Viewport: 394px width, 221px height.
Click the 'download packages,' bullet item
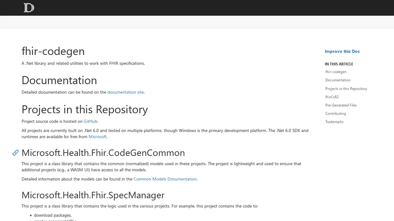tap(53, 215)
